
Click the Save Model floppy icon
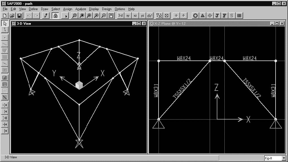20,16
